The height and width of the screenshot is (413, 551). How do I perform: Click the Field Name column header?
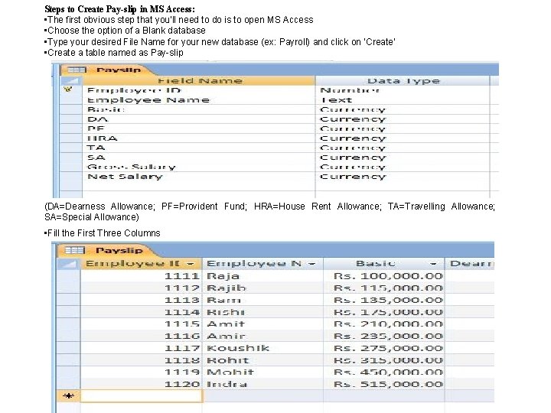click(x=199, y=81)
